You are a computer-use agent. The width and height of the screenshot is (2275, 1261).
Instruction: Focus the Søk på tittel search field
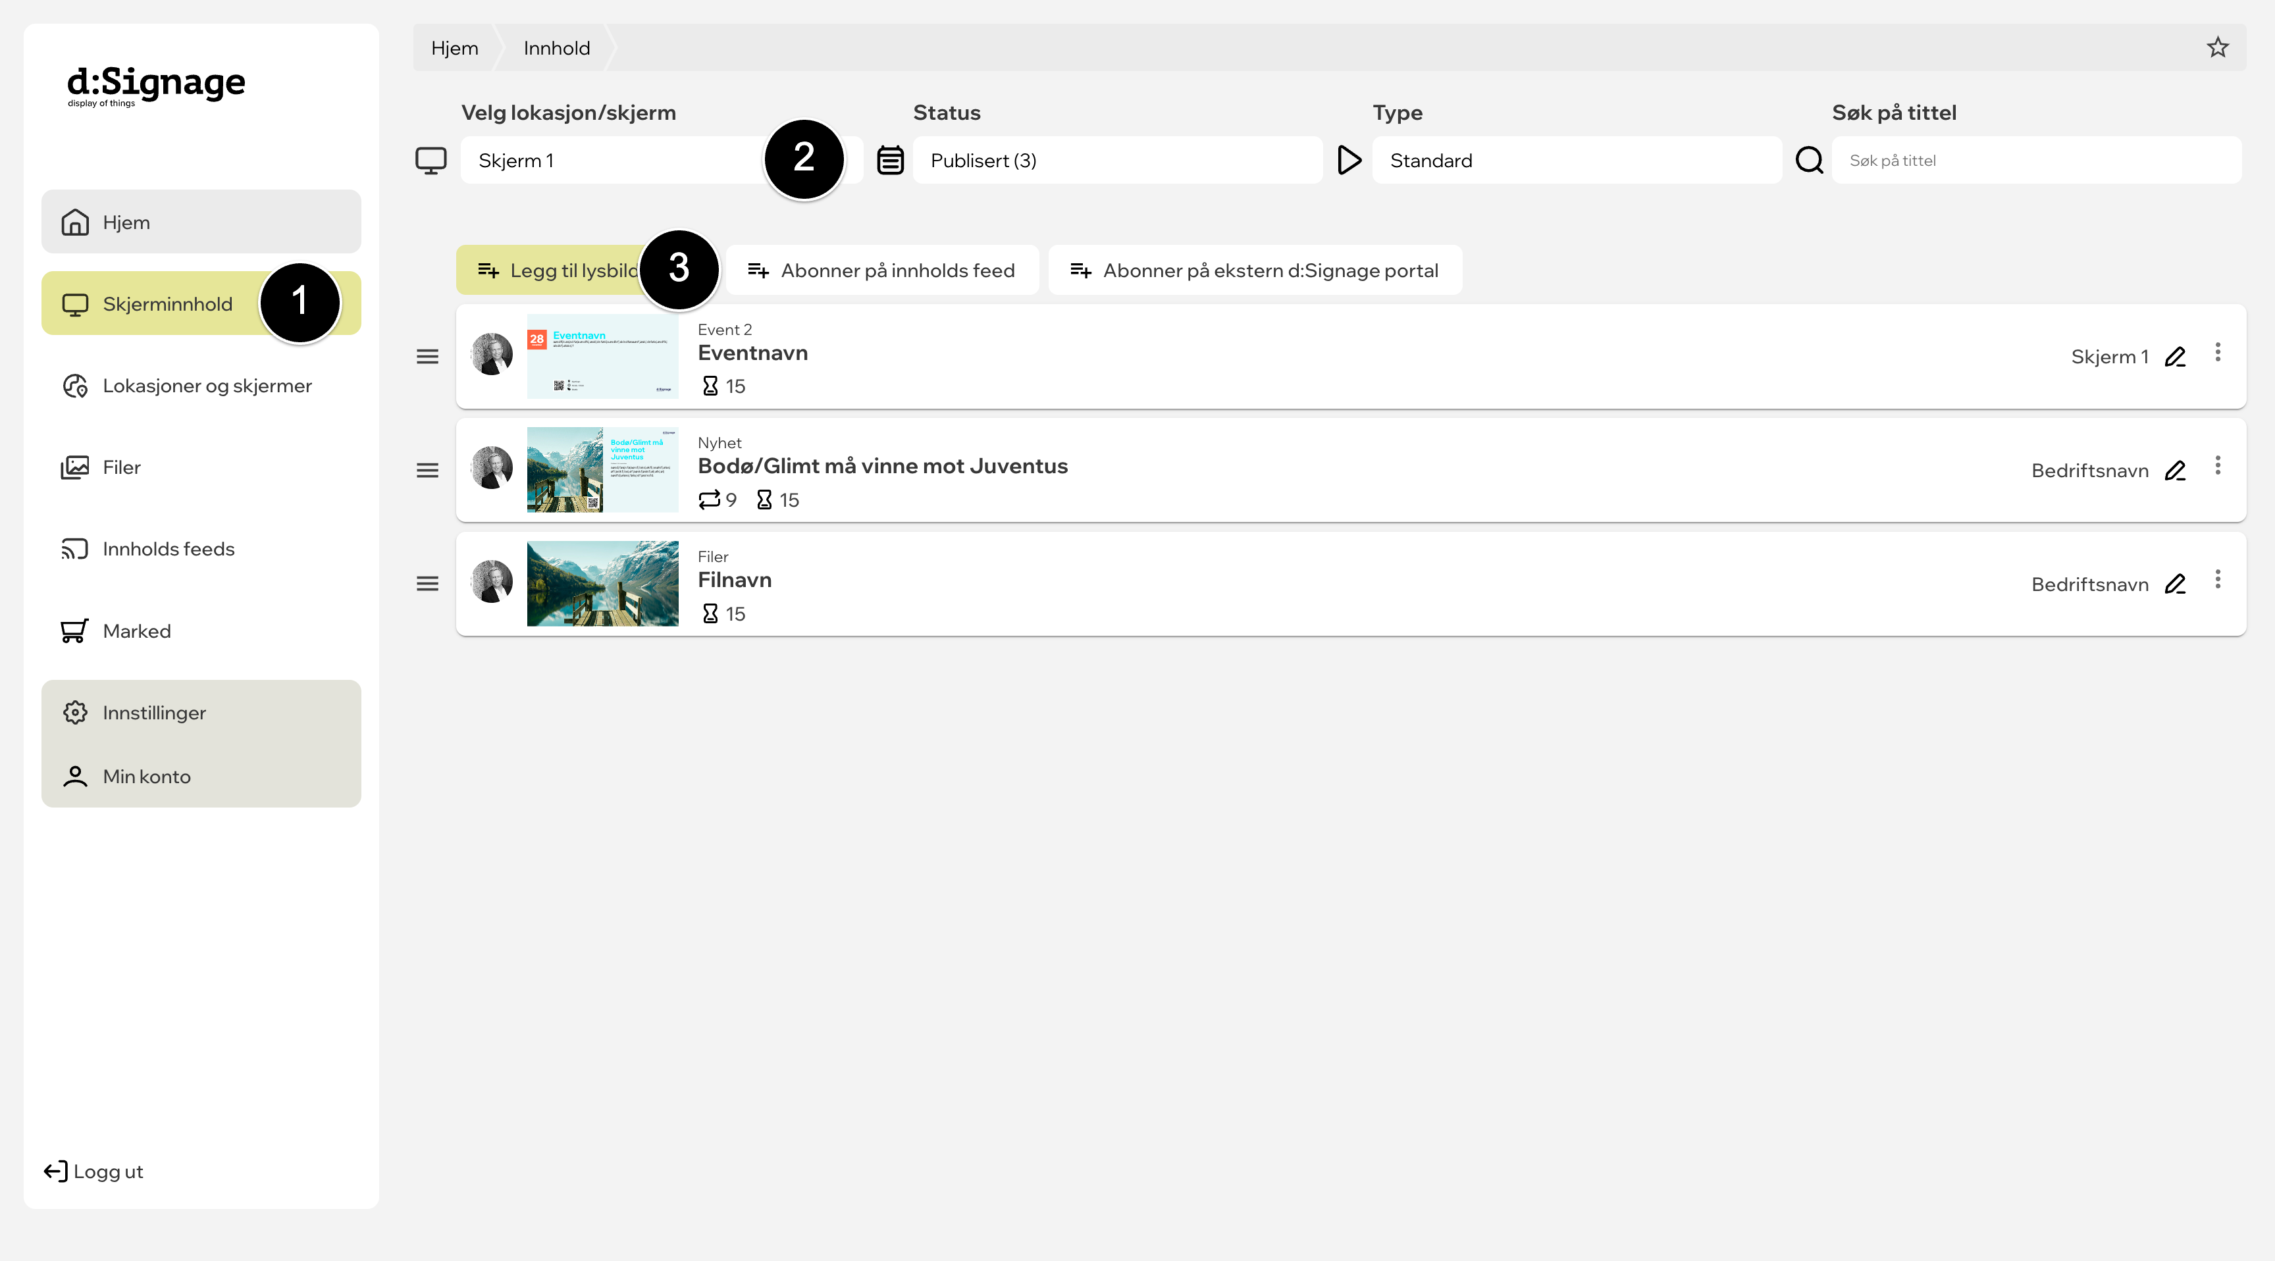[x=2037, y=161]
